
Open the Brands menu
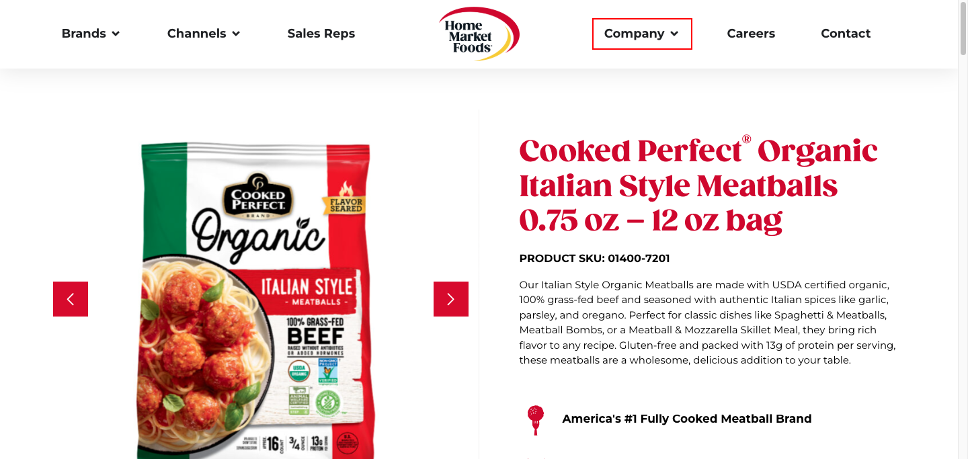click(x=84, y=34)
